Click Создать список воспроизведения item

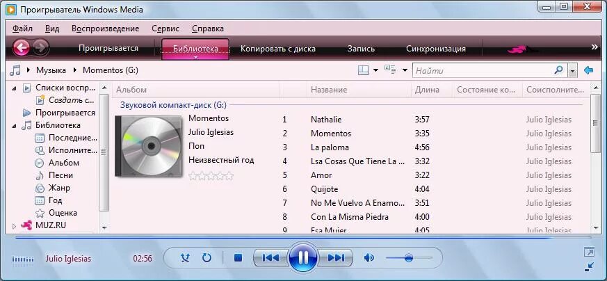[x=72, y=100]
